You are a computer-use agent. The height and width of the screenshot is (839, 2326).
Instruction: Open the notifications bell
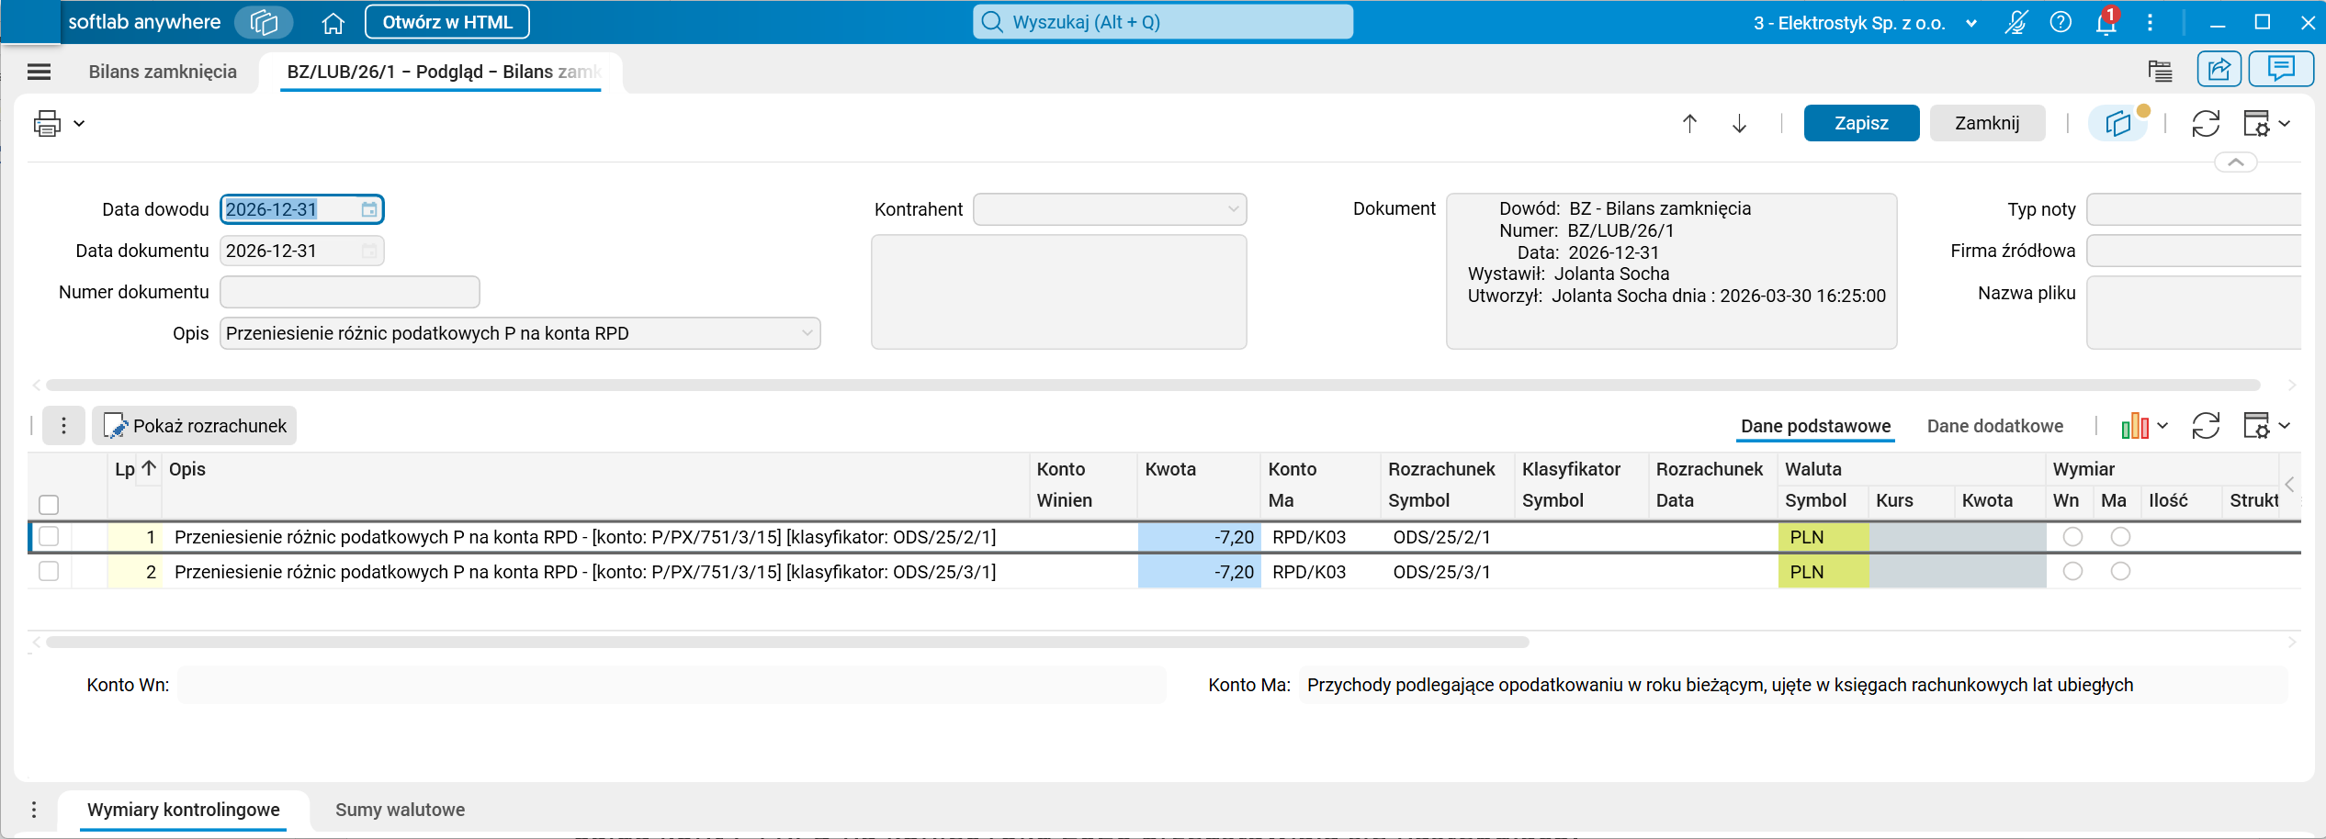[2106, 22]
